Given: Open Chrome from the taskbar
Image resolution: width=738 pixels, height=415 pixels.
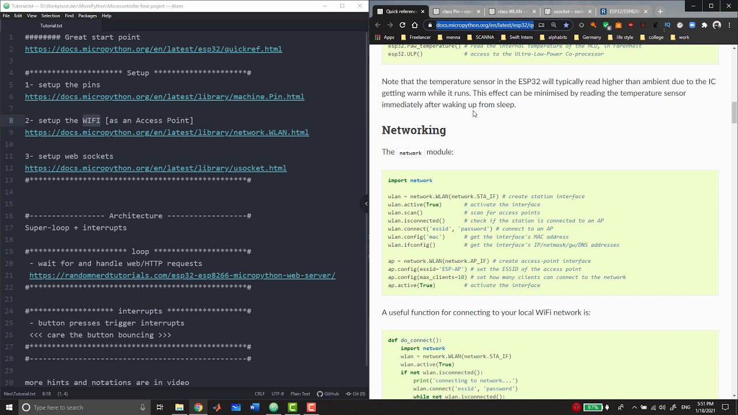Looking at the screenshot, I should [198, 408].
